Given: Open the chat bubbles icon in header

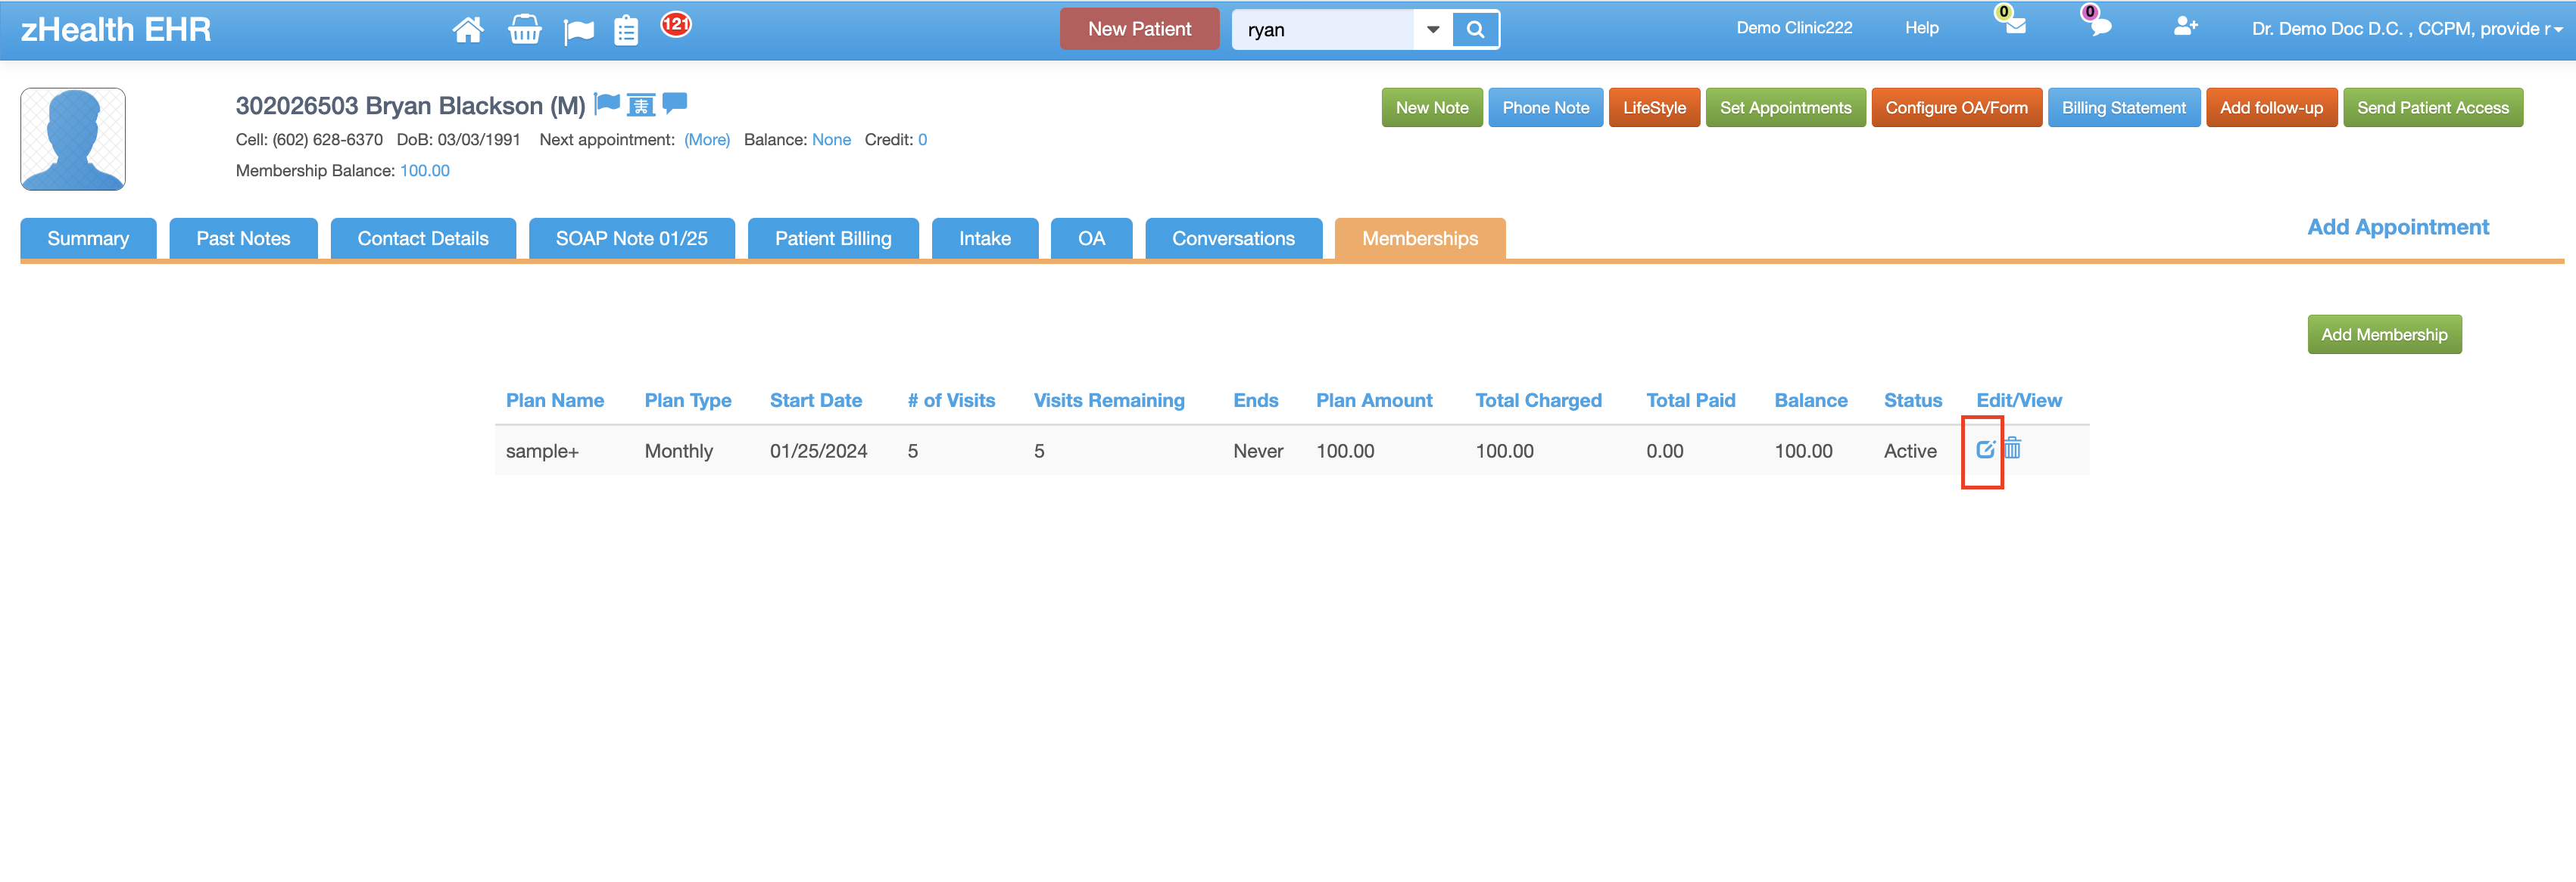Looking at the screenshot, I should pos(2100,26).
